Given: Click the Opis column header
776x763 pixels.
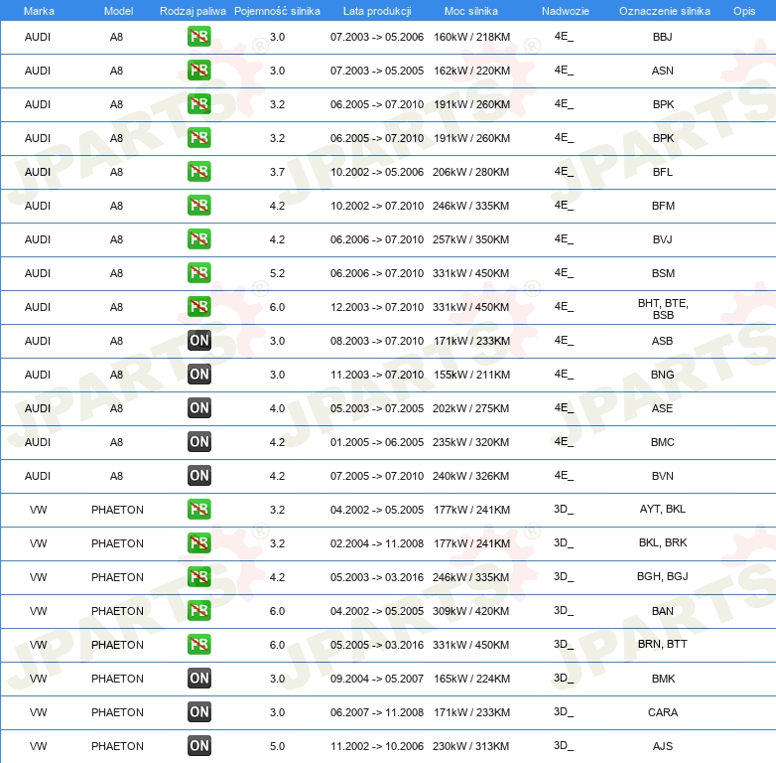Looking at the screenshot, I should click(x=743, y=11).
